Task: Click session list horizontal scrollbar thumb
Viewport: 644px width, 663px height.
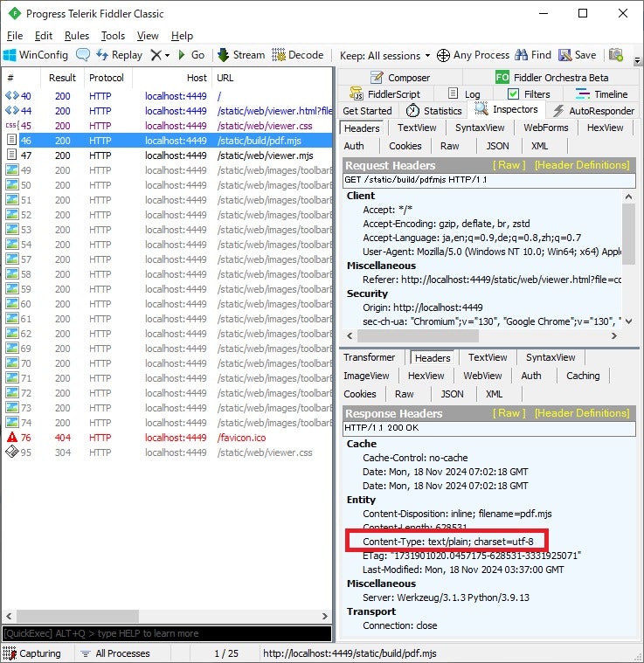Action: [78, 616]
